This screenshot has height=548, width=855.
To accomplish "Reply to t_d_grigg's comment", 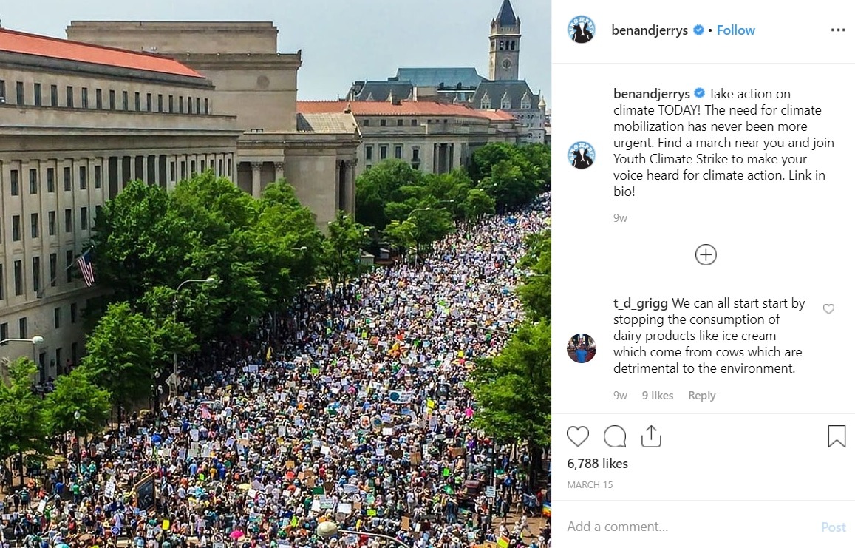I will tap(702, 395).
